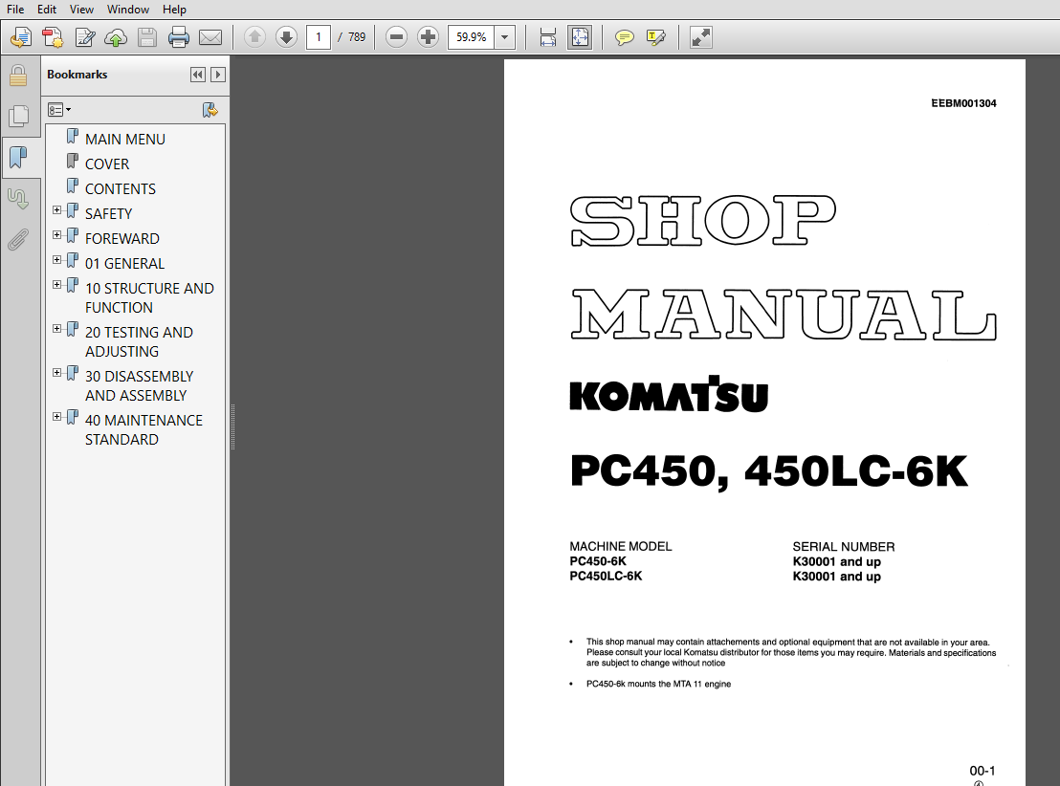Click the new bookmark icon
Image resolution: width=1060 pixels, height=786 pixels.
click(210, 110)
